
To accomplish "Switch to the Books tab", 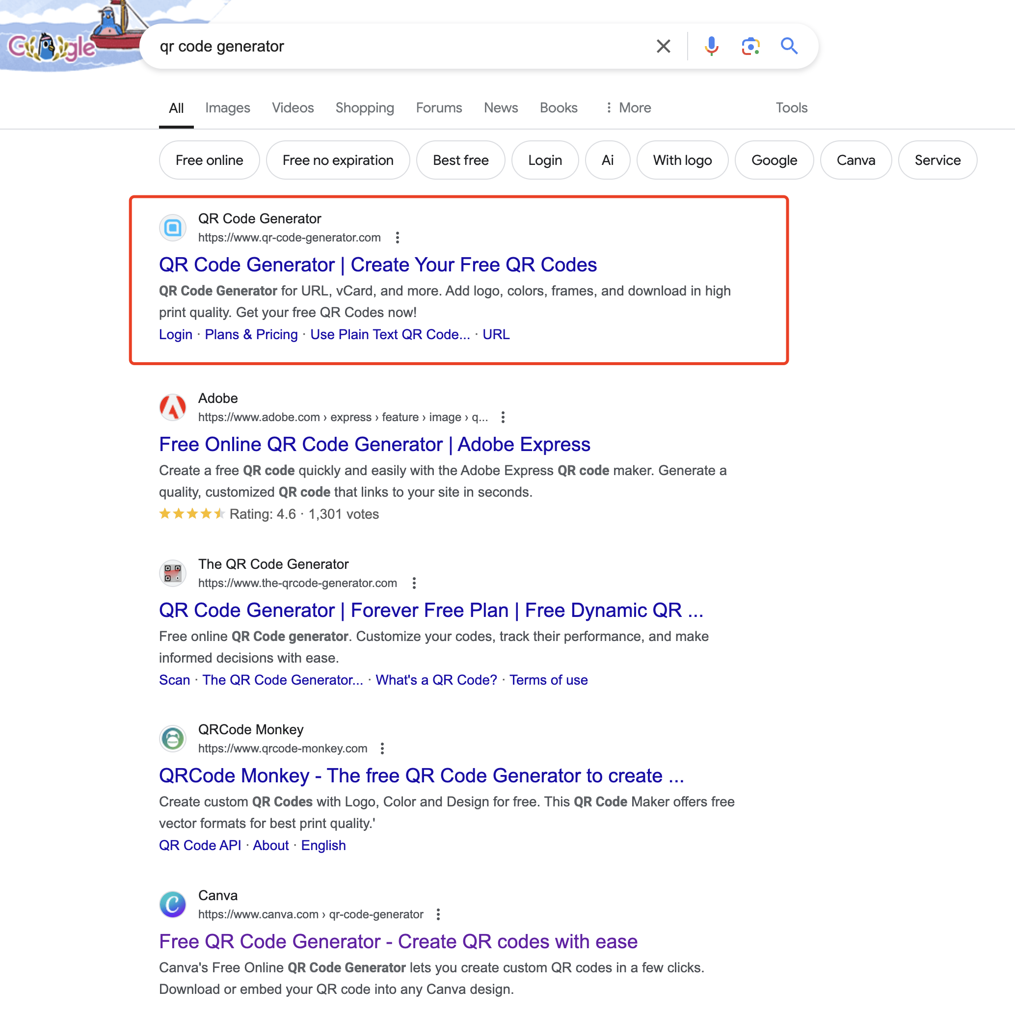I will [559, 107].
